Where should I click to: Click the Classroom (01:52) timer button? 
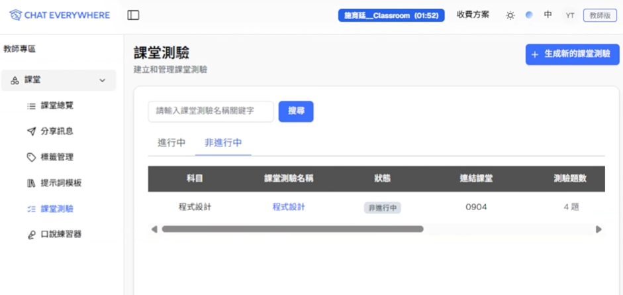click(x=391, y=15)
